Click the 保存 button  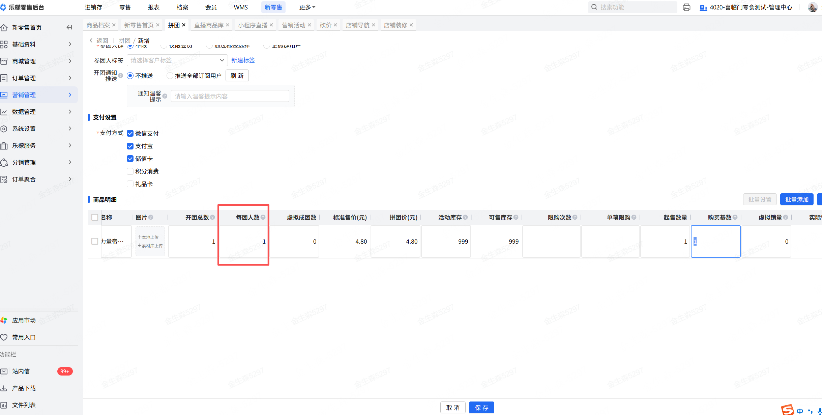click(x=481, y=408)
